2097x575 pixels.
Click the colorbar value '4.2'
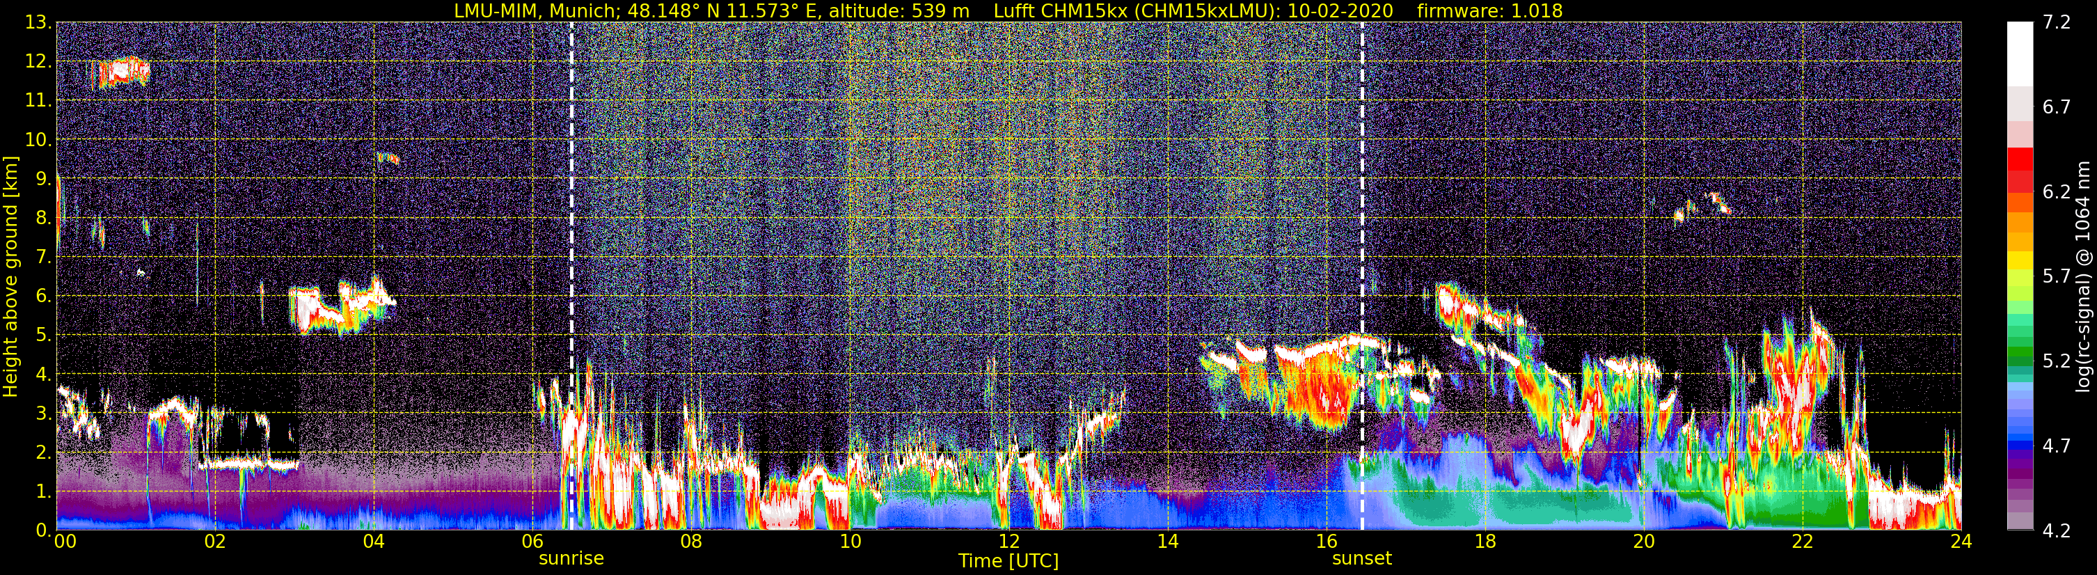click(x=2057, y=531)
